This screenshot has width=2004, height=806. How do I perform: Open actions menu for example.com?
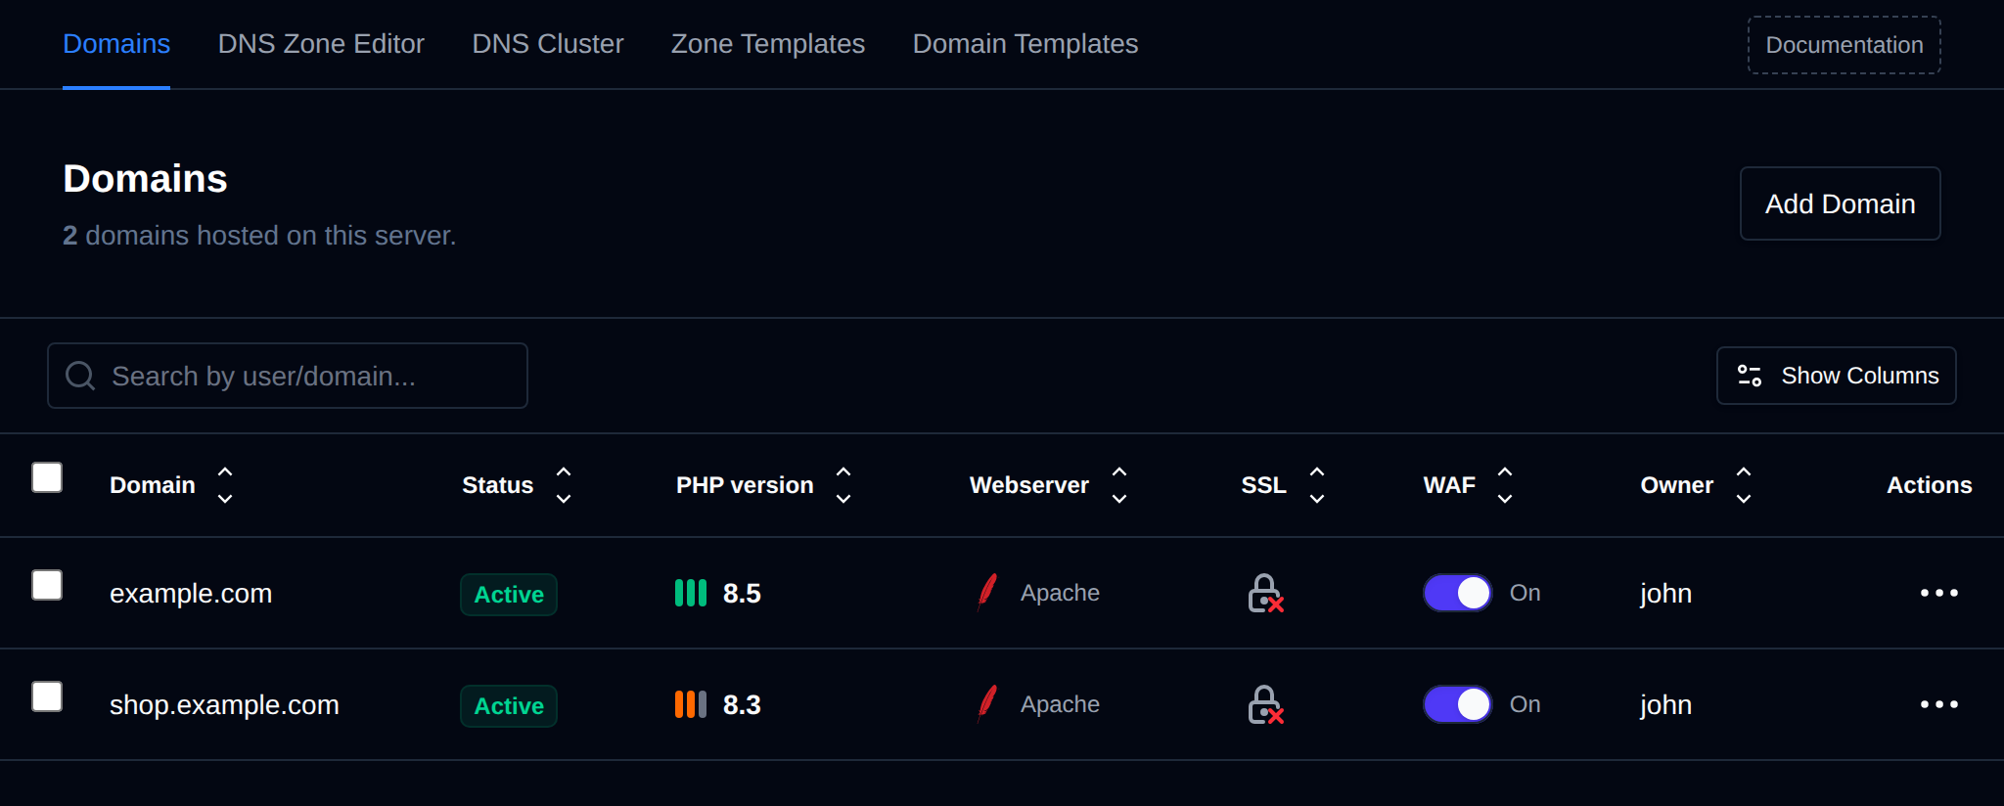tap(1939, 593)
